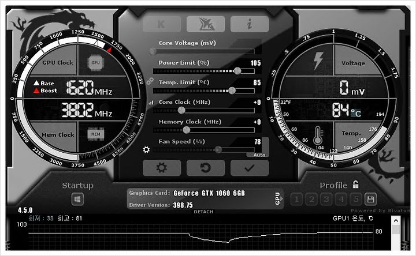Select profile slot 4
This screenshot has height=256, width=416.
pyautogui.click(x=341, y=199)
